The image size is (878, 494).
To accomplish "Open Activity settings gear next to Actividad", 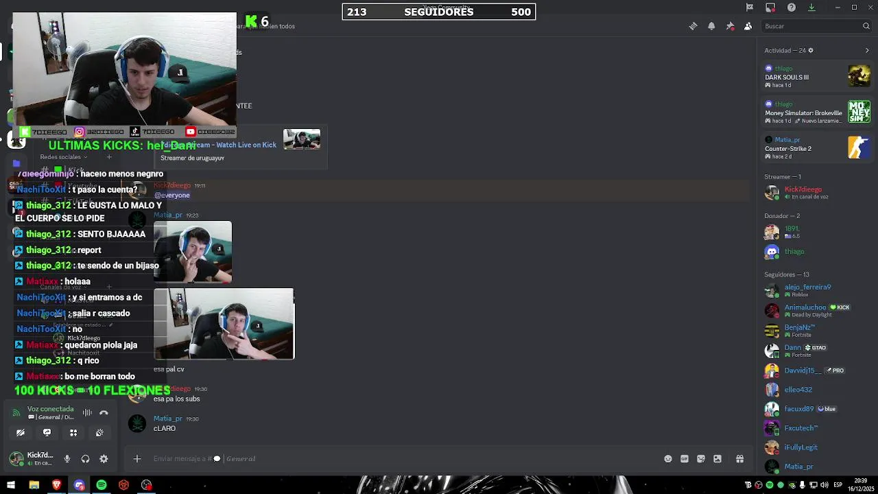I will [811, 51].
